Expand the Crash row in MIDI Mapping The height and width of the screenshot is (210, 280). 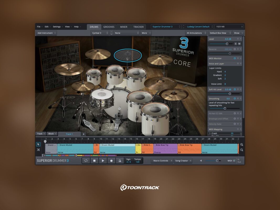(210, 133)
